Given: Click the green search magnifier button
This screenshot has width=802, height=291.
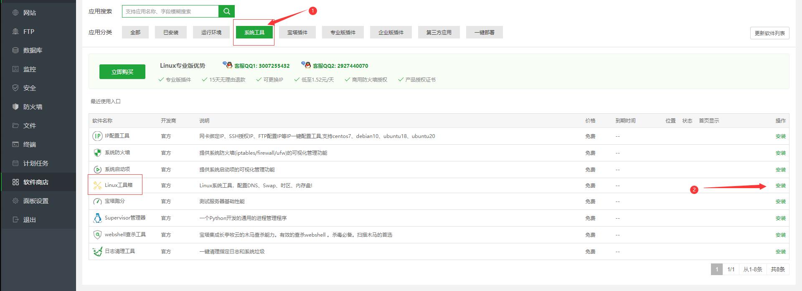Looking at the screenshot, I should pos(226,11).
